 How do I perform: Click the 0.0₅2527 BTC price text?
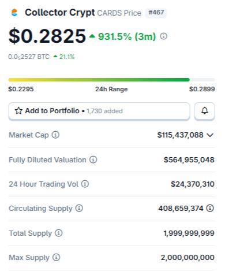tap(29, 57)
